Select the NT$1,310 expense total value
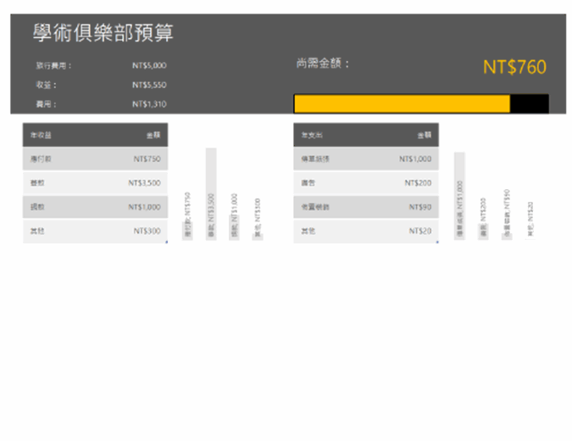 coord(149,104)
